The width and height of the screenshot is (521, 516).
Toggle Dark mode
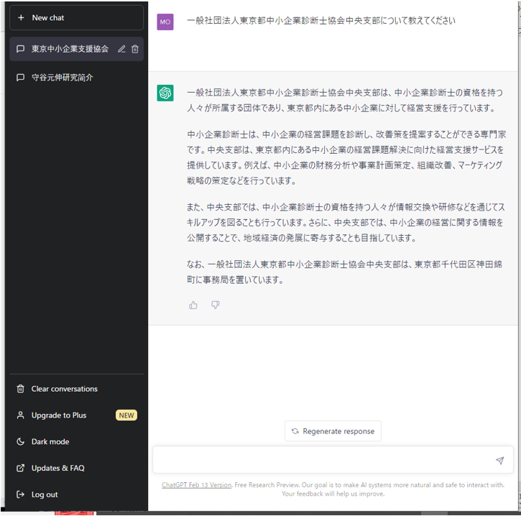(x=76, y=442)
